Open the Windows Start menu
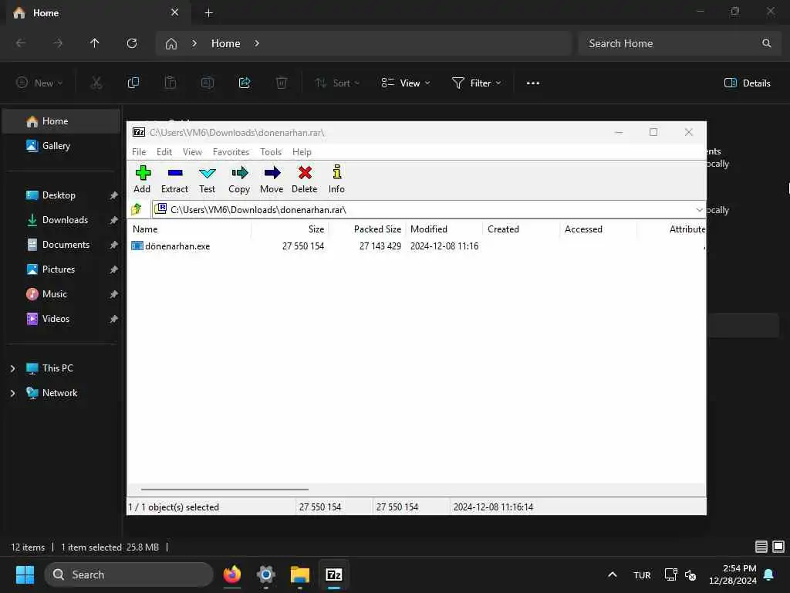This screenshot has height=593, width=790. pyautogui.click(x=25, y=574)
